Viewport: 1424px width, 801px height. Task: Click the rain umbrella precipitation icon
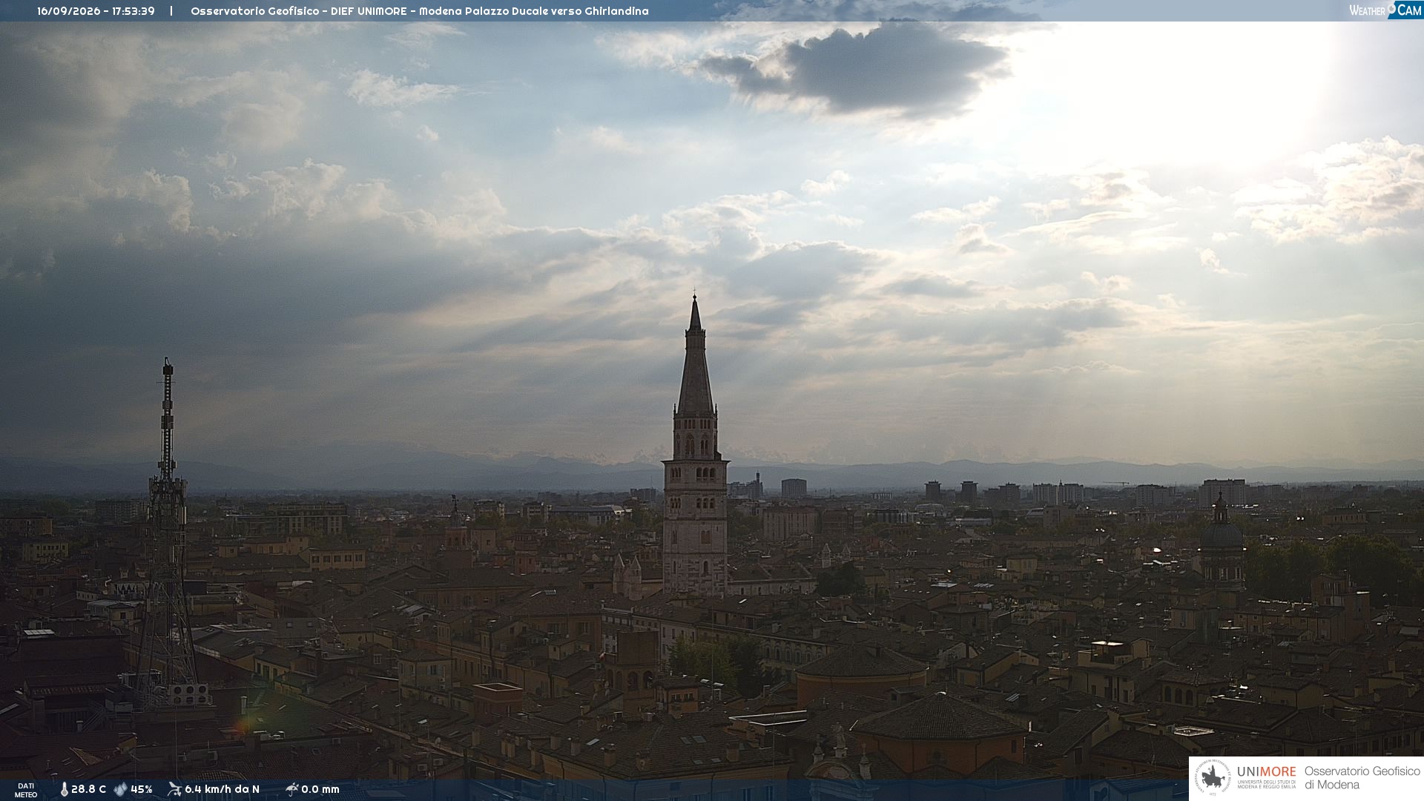pos(291,789)
